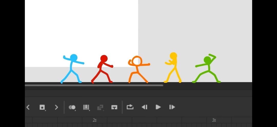The image size is (277, 127).
Task: Click the greyed-out Create Tween icon
Action: click(x=100, y=107)
